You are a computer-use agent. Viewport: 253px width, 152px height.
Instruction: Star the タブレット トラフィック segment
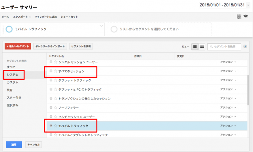56,80
